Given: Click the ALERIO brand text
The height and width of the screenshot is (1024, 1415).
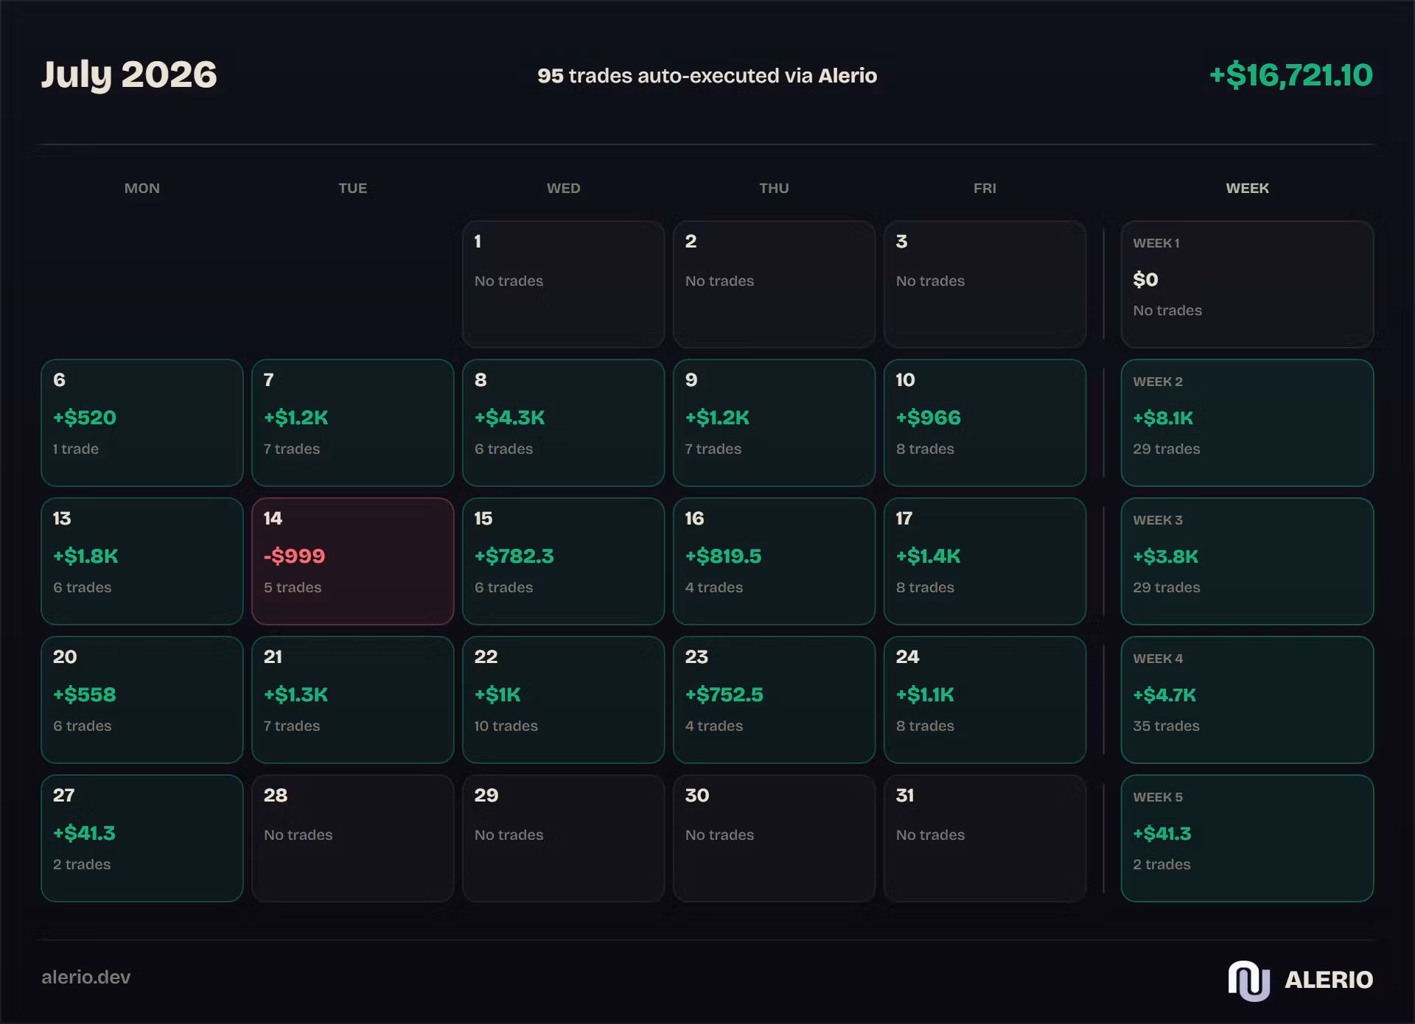Looking at the screenshot, I should click(x=1329, y=980).
